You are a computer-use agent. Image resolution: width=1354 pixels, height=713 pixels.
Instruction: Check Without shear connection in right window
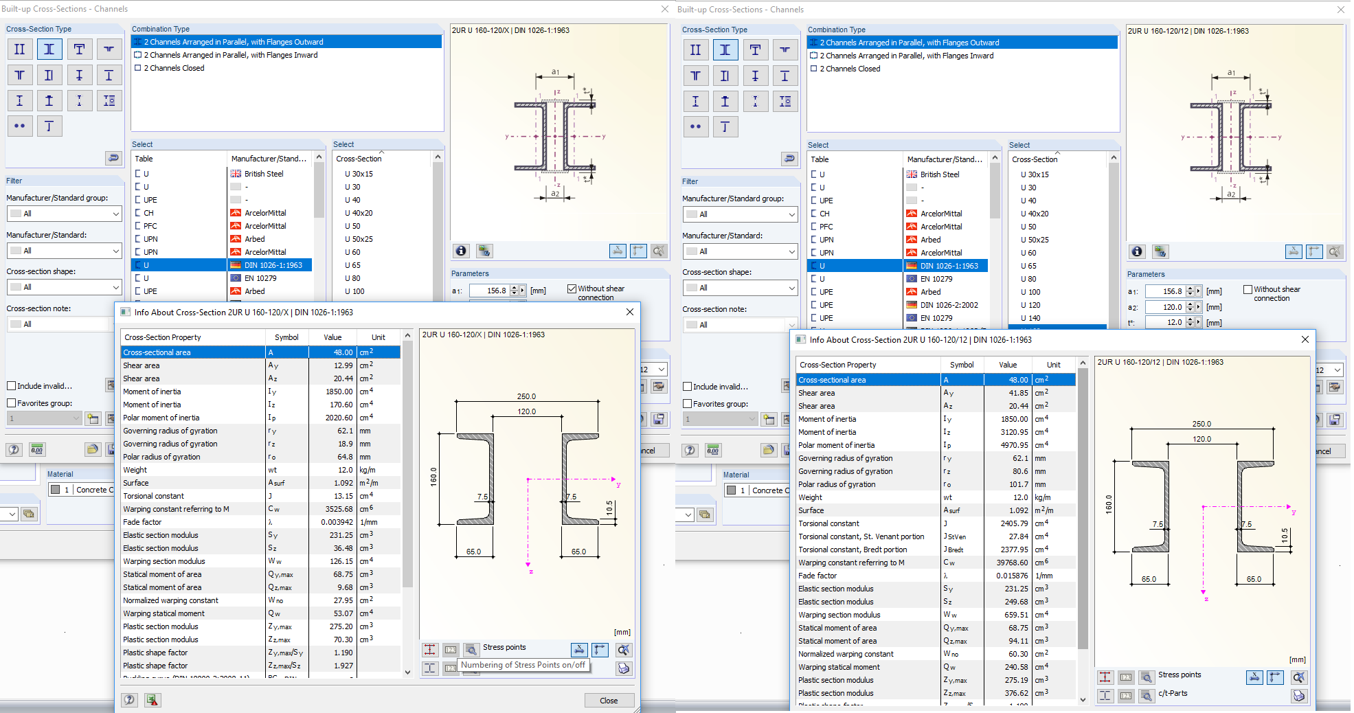coord(1248,289)
